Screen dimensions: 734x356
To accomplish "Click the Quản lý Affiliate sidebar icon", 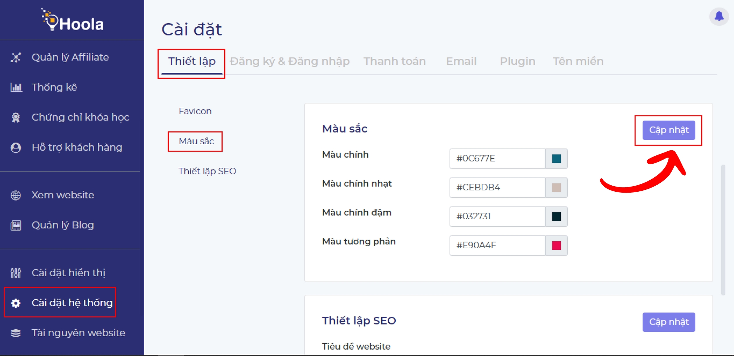I will 16,58.
